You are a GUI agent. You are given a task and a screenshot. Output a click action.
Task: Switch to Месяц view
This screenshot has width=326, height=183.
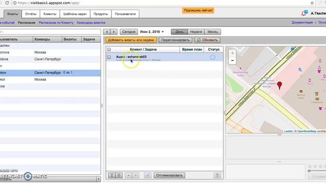point(213,32)
